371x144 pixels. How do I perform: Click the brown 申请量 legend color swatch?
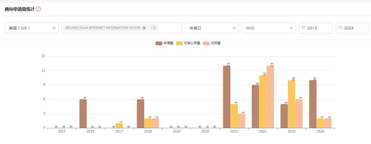[159, 43]
